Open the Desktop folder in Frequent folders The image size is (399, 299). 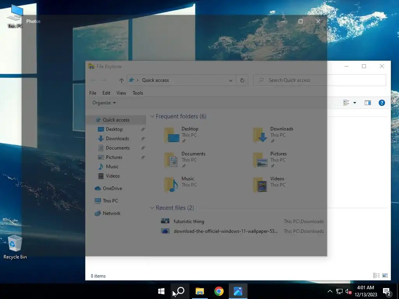(x=181, y=135)
